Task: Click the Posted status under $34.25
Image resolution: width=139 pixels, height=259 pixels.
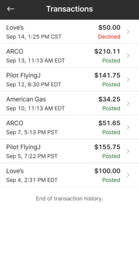Action: point(111,108)
